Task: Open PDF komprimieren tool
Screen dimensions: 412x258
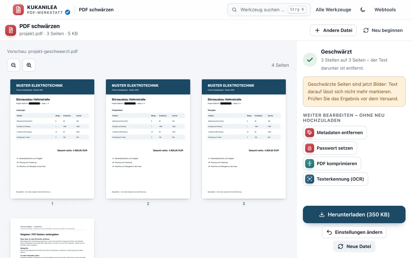Action: 332,164
